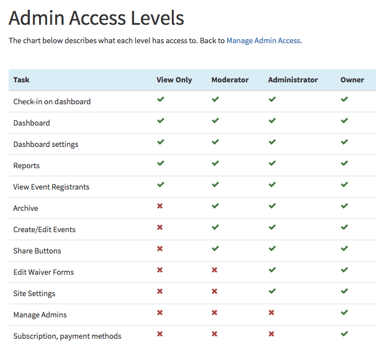383x352 pixels.
Task: Click the Moderator check for Share Buttons
Action: pyautogui.click(x=215, y=248)
